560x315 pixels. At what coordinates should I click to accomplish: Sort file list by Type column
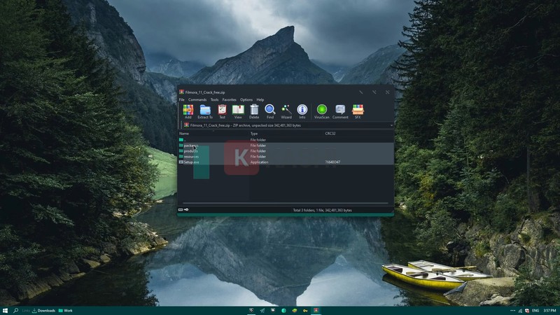pyautogui.click(x=254, y=133)
